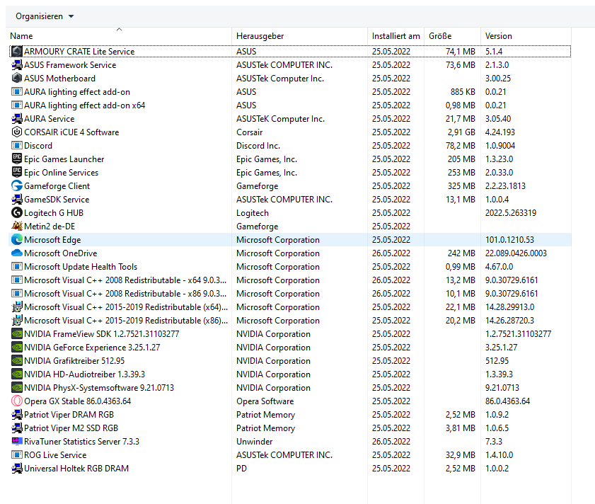Click the Metin2 de-DE icon

pos(17,227)
